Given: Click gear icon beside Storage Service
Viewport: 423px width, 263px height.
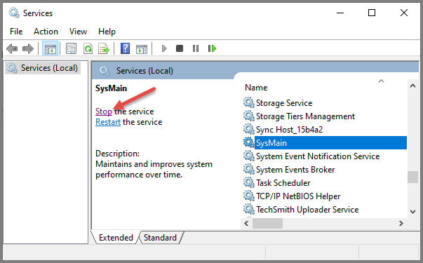Looking at the screenshot, I should pos(249,103).
